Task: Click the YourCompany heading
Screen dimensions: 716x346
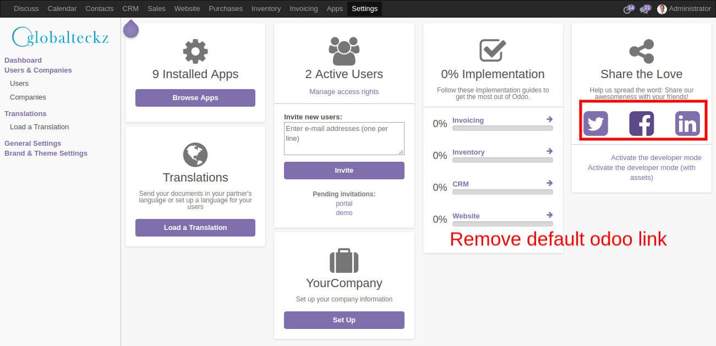Action: click(x=344, y=283)
